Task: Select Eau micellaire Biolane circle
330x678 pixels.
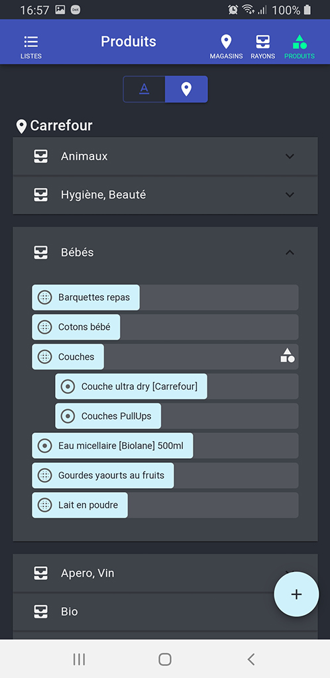Action: pos(44,446)
